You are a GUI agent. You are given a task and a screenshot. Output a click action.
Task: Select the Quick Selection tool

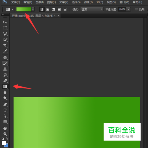[x=5, y=40]
